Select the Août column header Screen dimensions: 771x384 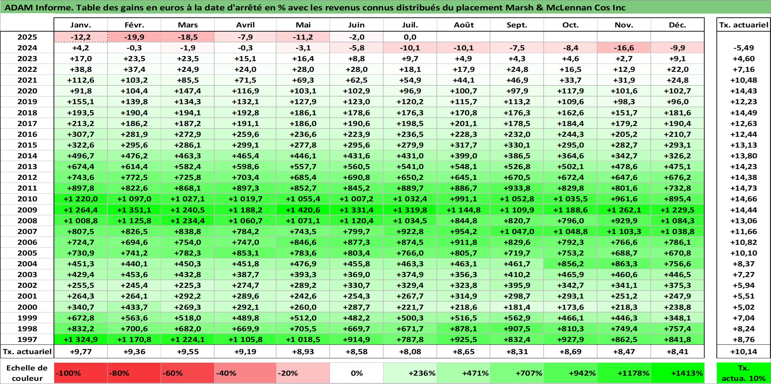[464, 25]
